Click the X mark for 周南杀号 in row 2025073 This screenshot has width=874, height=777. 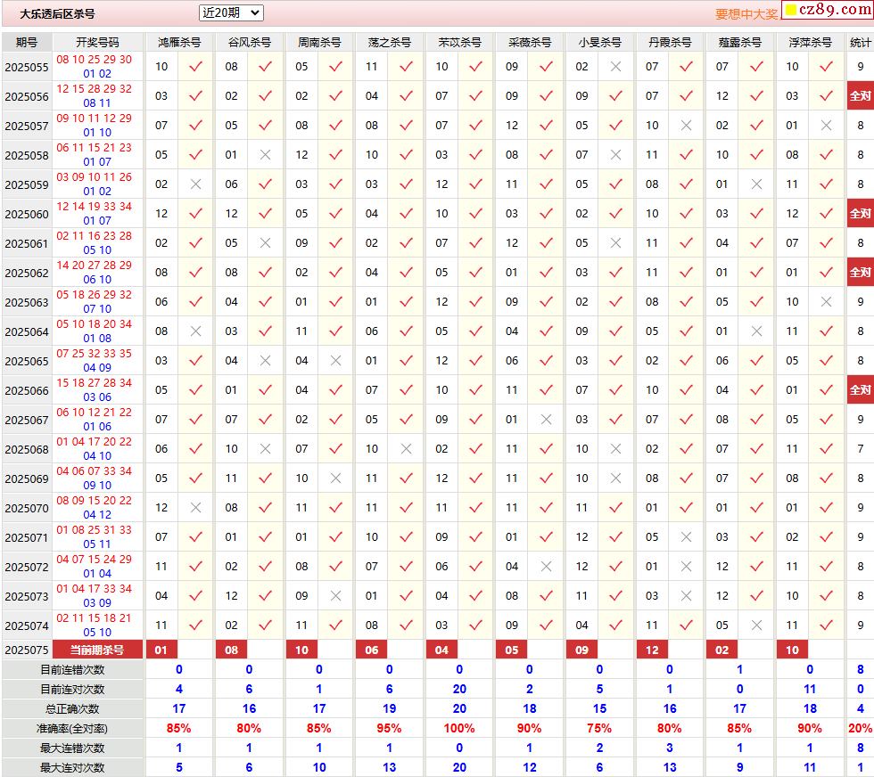pyautogui.click(x=335, y=596)
